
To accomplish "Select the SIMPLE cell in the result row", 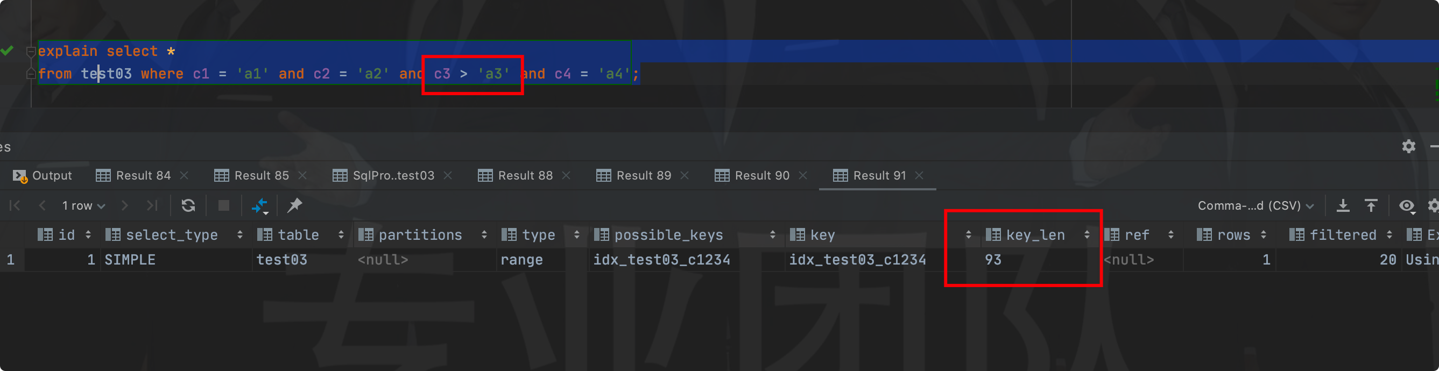I will (x=176, y=260).
